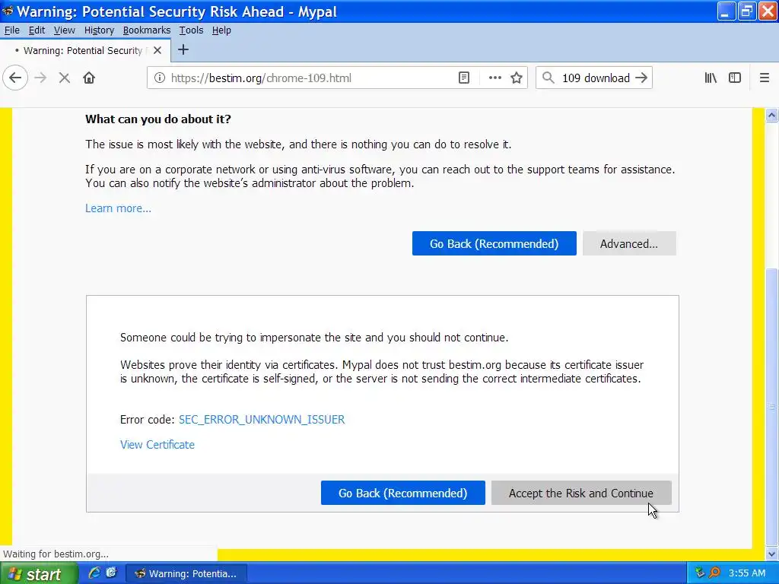Click the first system tray network icon
The image size is (779, 584).
pos(700,573)
